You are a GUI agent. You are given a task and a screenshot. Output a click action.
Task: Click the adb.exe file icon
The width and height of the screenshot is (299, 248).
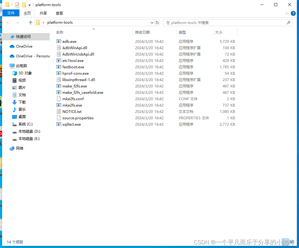59,42
